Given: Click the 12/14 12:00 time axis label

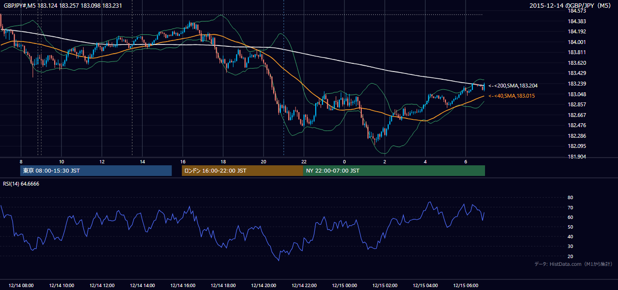Looking at the screenshot, I should pos(102,286).
